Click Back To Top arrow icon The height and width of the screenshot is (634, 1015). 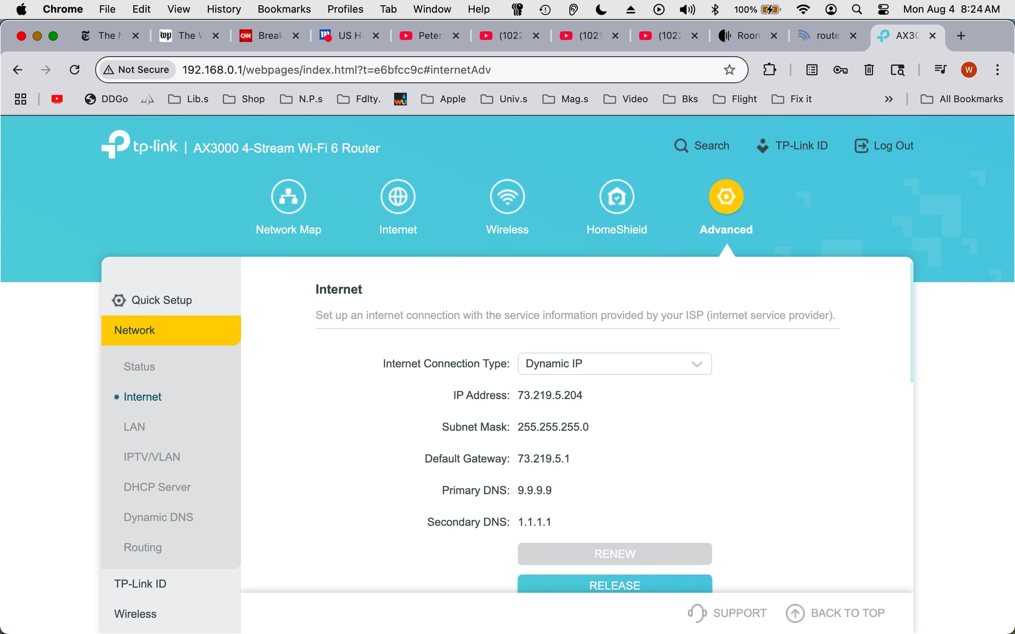click(795, 613)
